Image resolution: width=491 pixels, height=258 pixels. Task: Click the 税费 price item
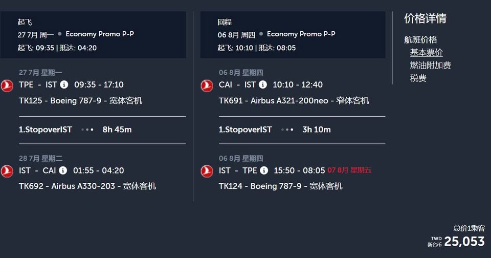point(418,78)
